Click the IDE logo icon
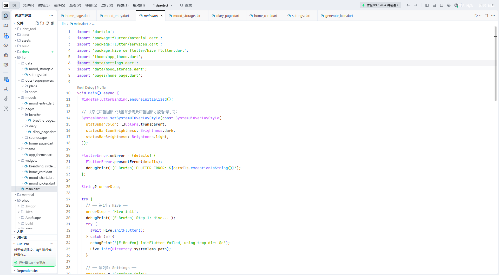 [6, 5]
